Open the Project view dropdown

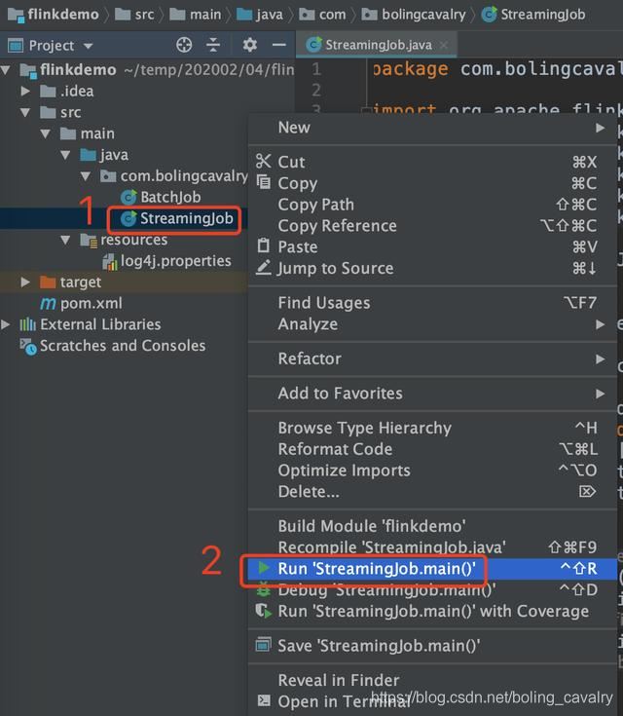click(88, 46)
